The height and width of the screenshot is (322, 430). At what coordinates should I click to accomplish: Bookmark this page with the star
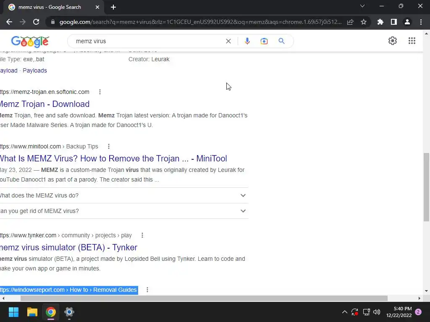click(364, 22)
